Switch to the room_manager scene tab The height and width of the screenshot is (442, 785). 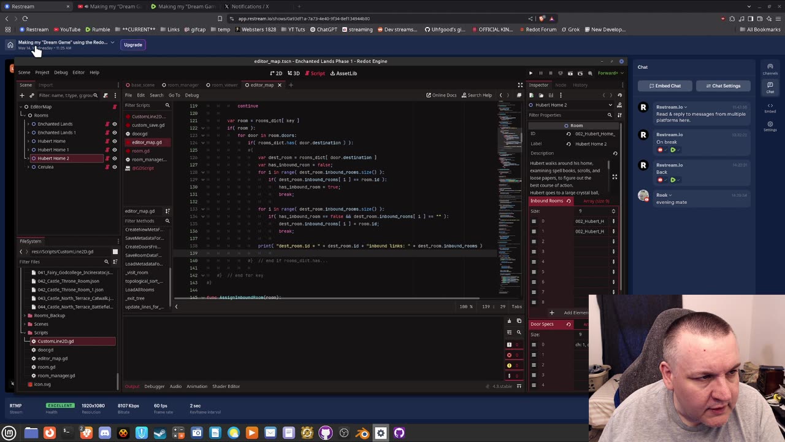coord(181,85)
